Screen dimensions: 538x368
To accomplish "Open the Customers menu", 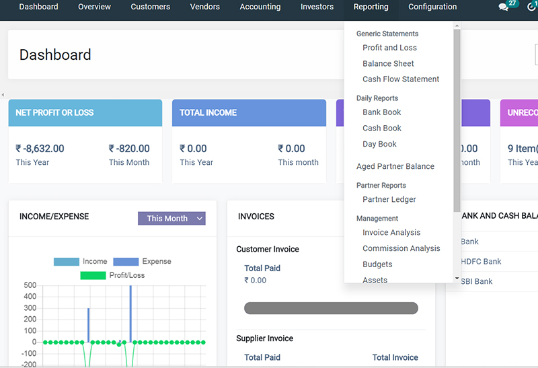I will 150,7.
